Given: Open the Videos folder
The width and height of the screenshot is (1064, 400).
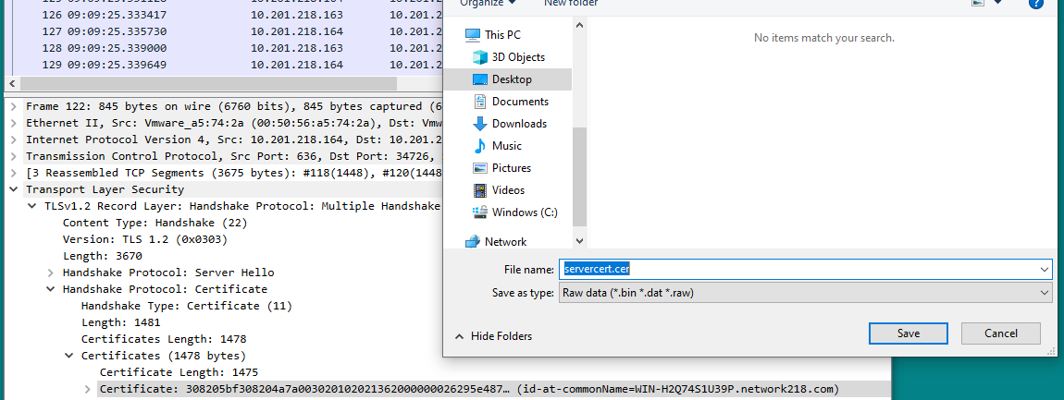Looking at the screenshot, I should [508, 189].
